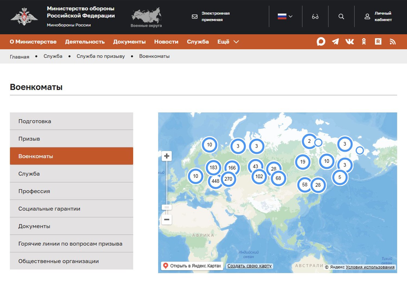Open the search magnifier icon
Viewport: 407px width, 305px height.
click(x=341, y=17)
